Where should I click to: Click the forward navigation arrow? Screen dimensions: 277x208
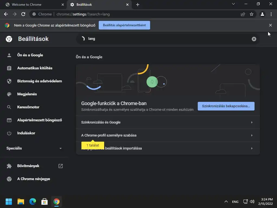(x=15, y=14)
